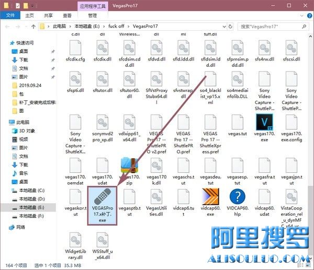Go up one folder level
This screenshot has width=314, height=270.
point(33,27)
